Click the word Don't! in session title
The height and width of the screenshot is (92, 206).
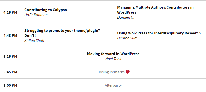(x=30, y=36)
